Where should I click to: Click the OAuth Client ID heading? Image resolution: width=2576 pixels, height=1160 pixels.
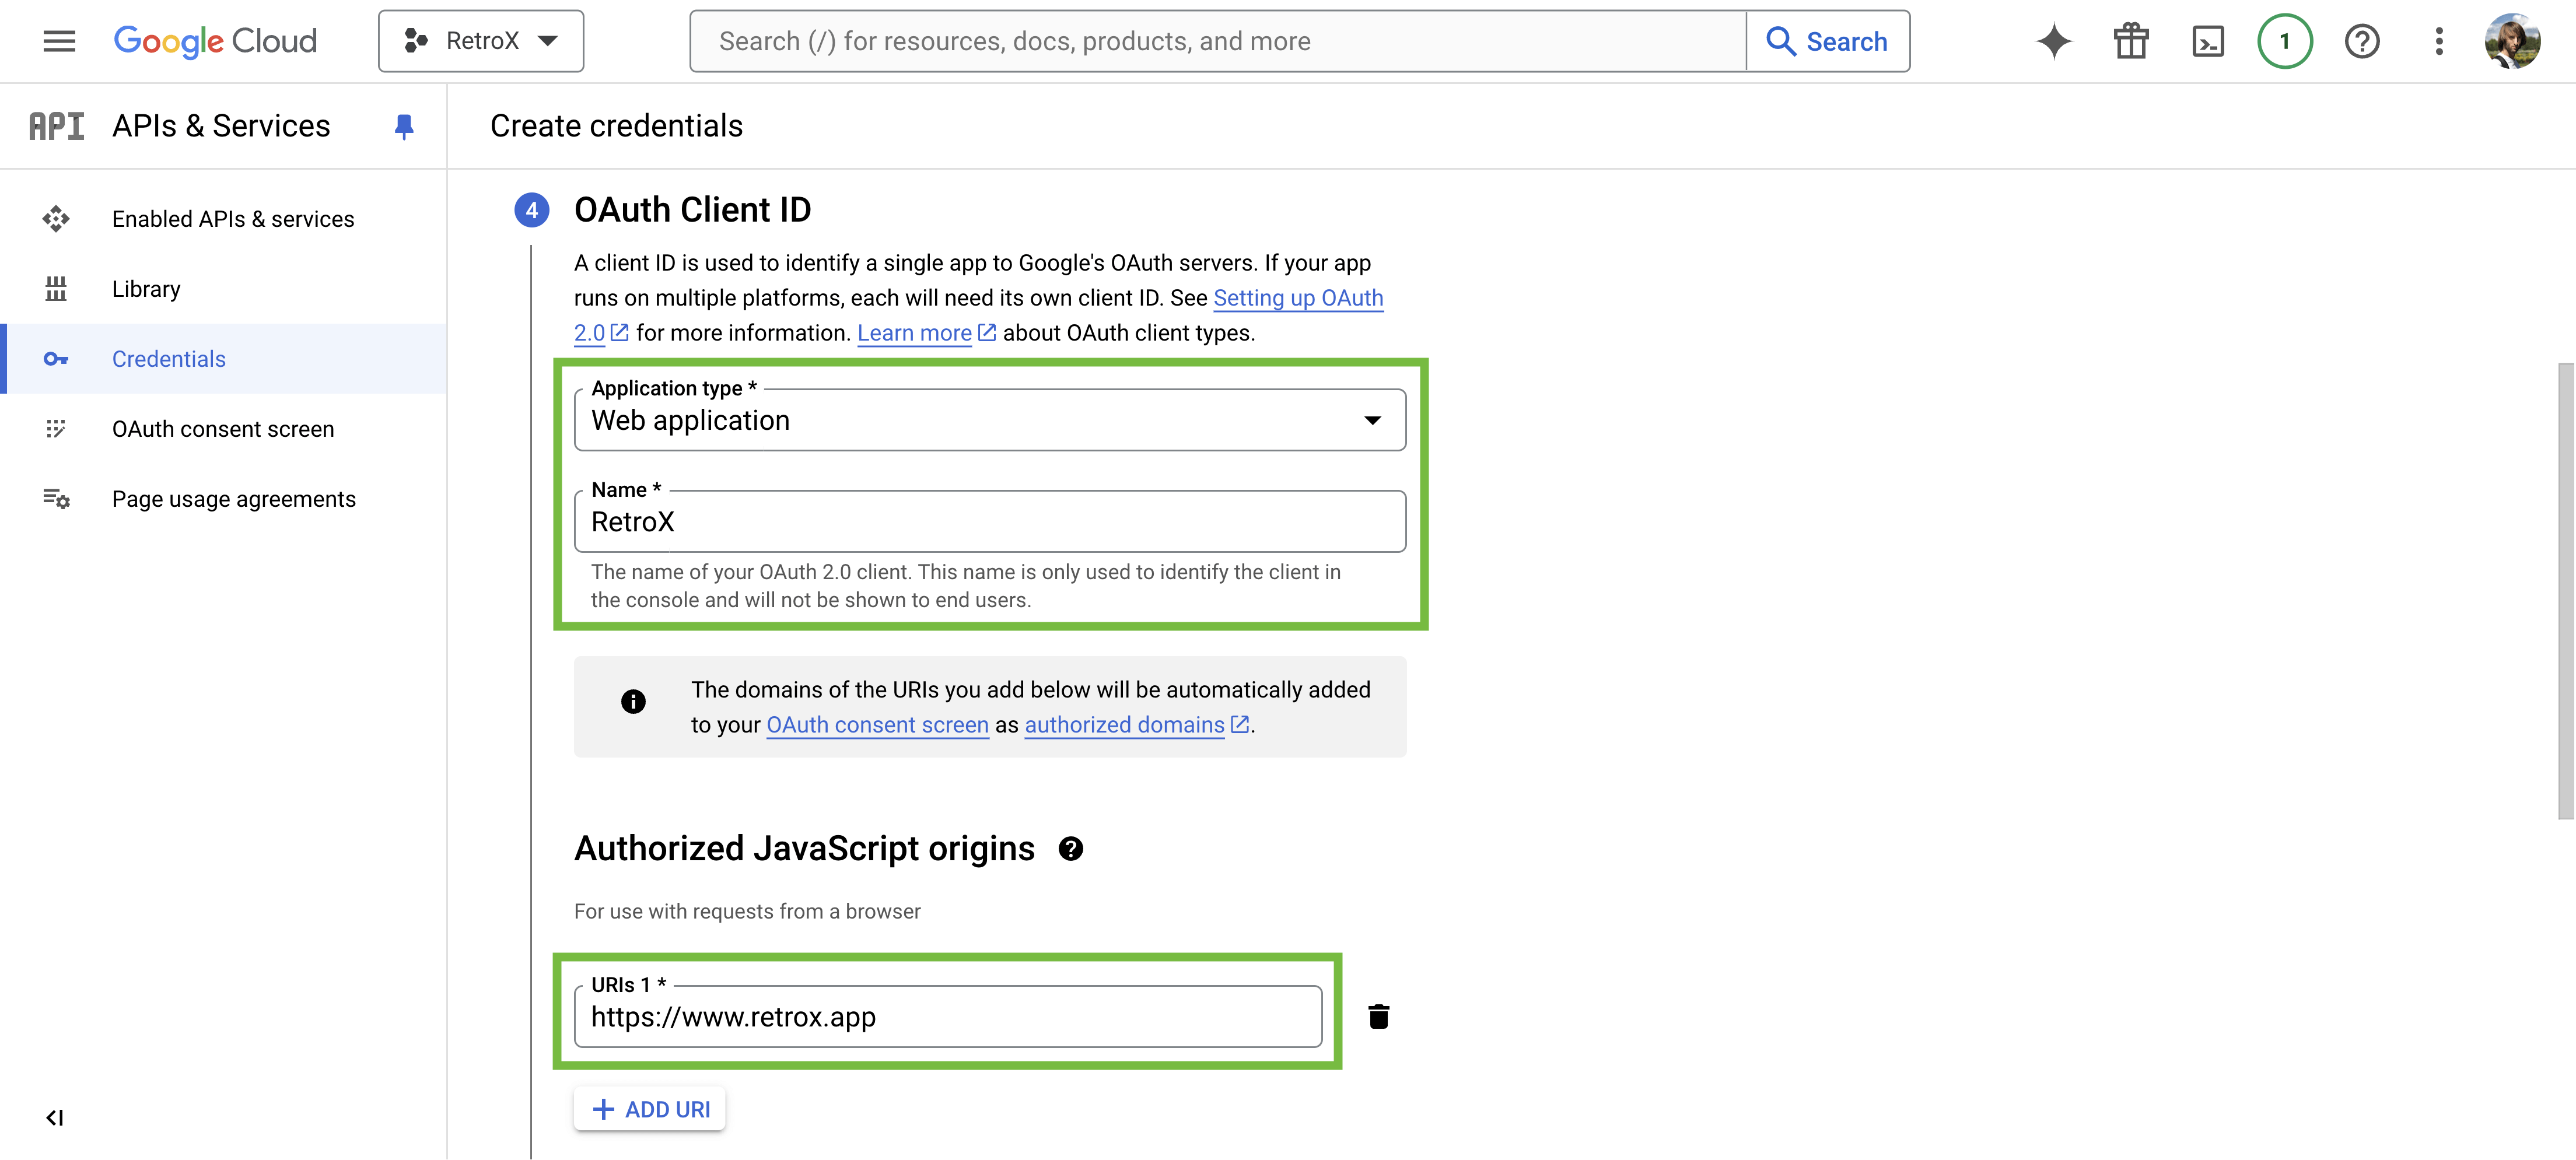[692, 210]
